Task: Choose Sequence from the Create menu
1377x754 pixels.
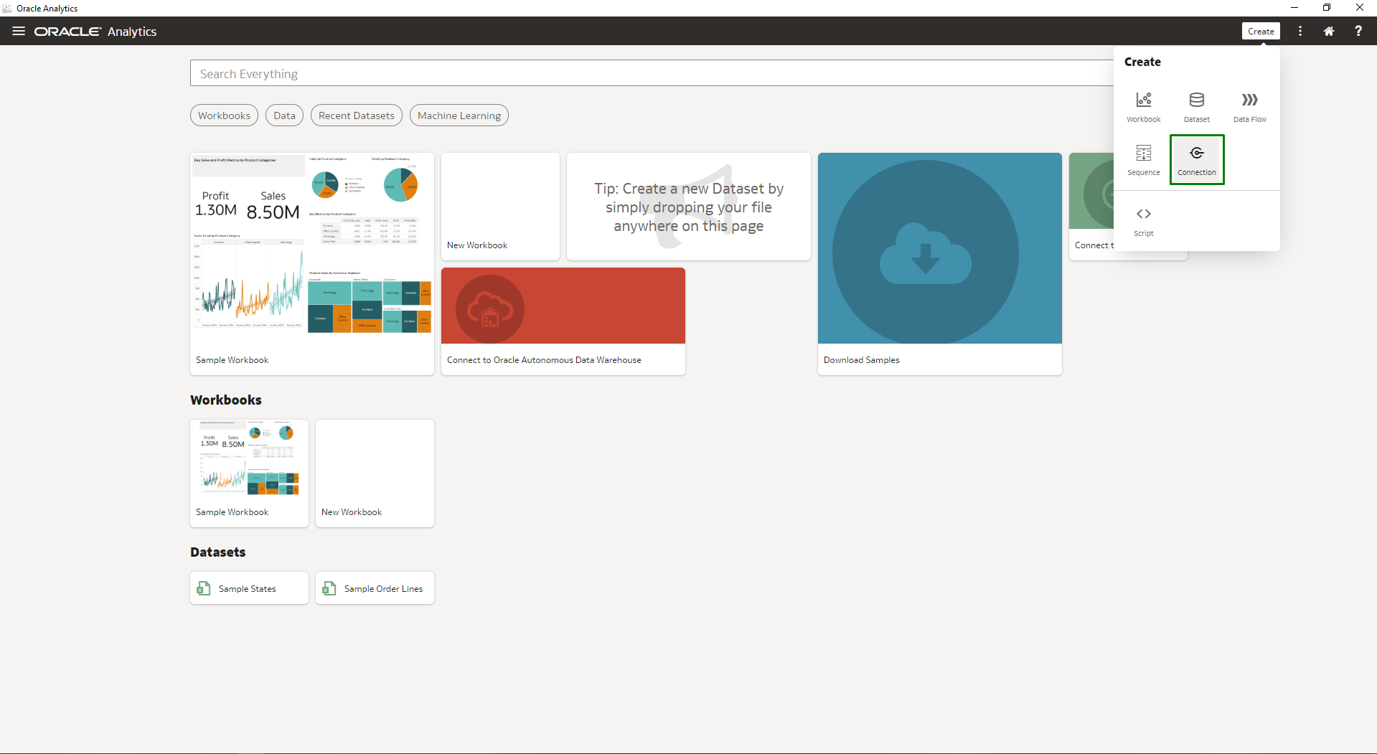Action: tap(1143, 159)
